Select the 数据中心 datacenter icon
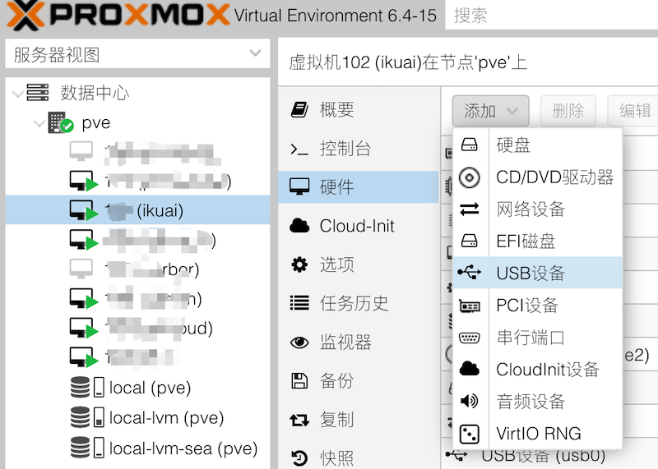This screenshot has height=469, width=658. [x=37, y=92]
